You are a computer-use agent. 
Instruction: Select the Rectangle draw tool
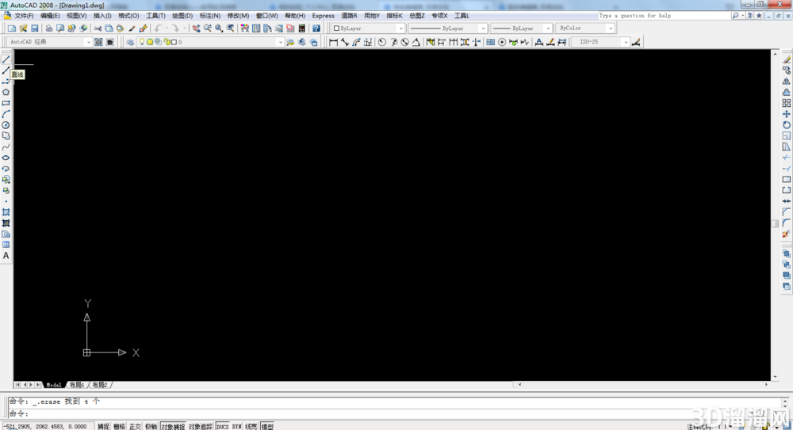tap(6, 103)
